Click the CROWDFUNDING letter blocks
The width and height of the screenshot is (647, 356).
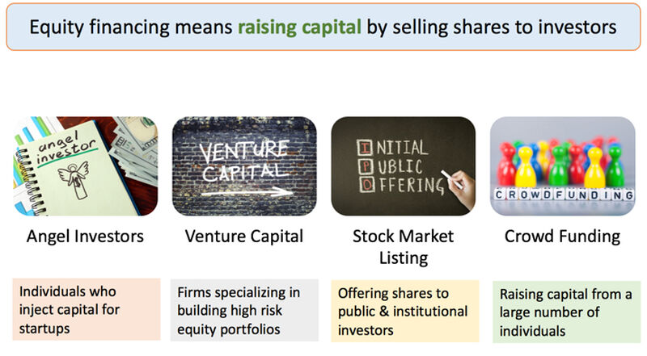click(564, 194)
